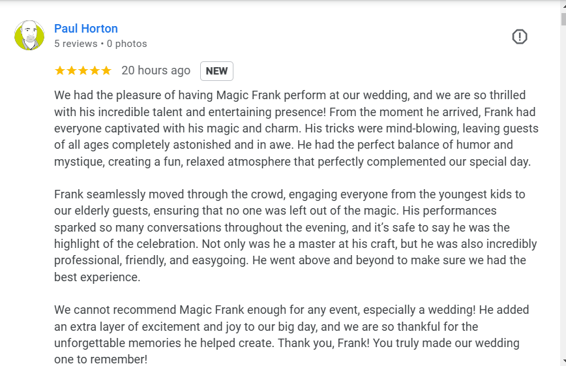The height and width of the screenshot is (366, 566).
Task: Click the first yellow rating star
Action: [59, 70]
